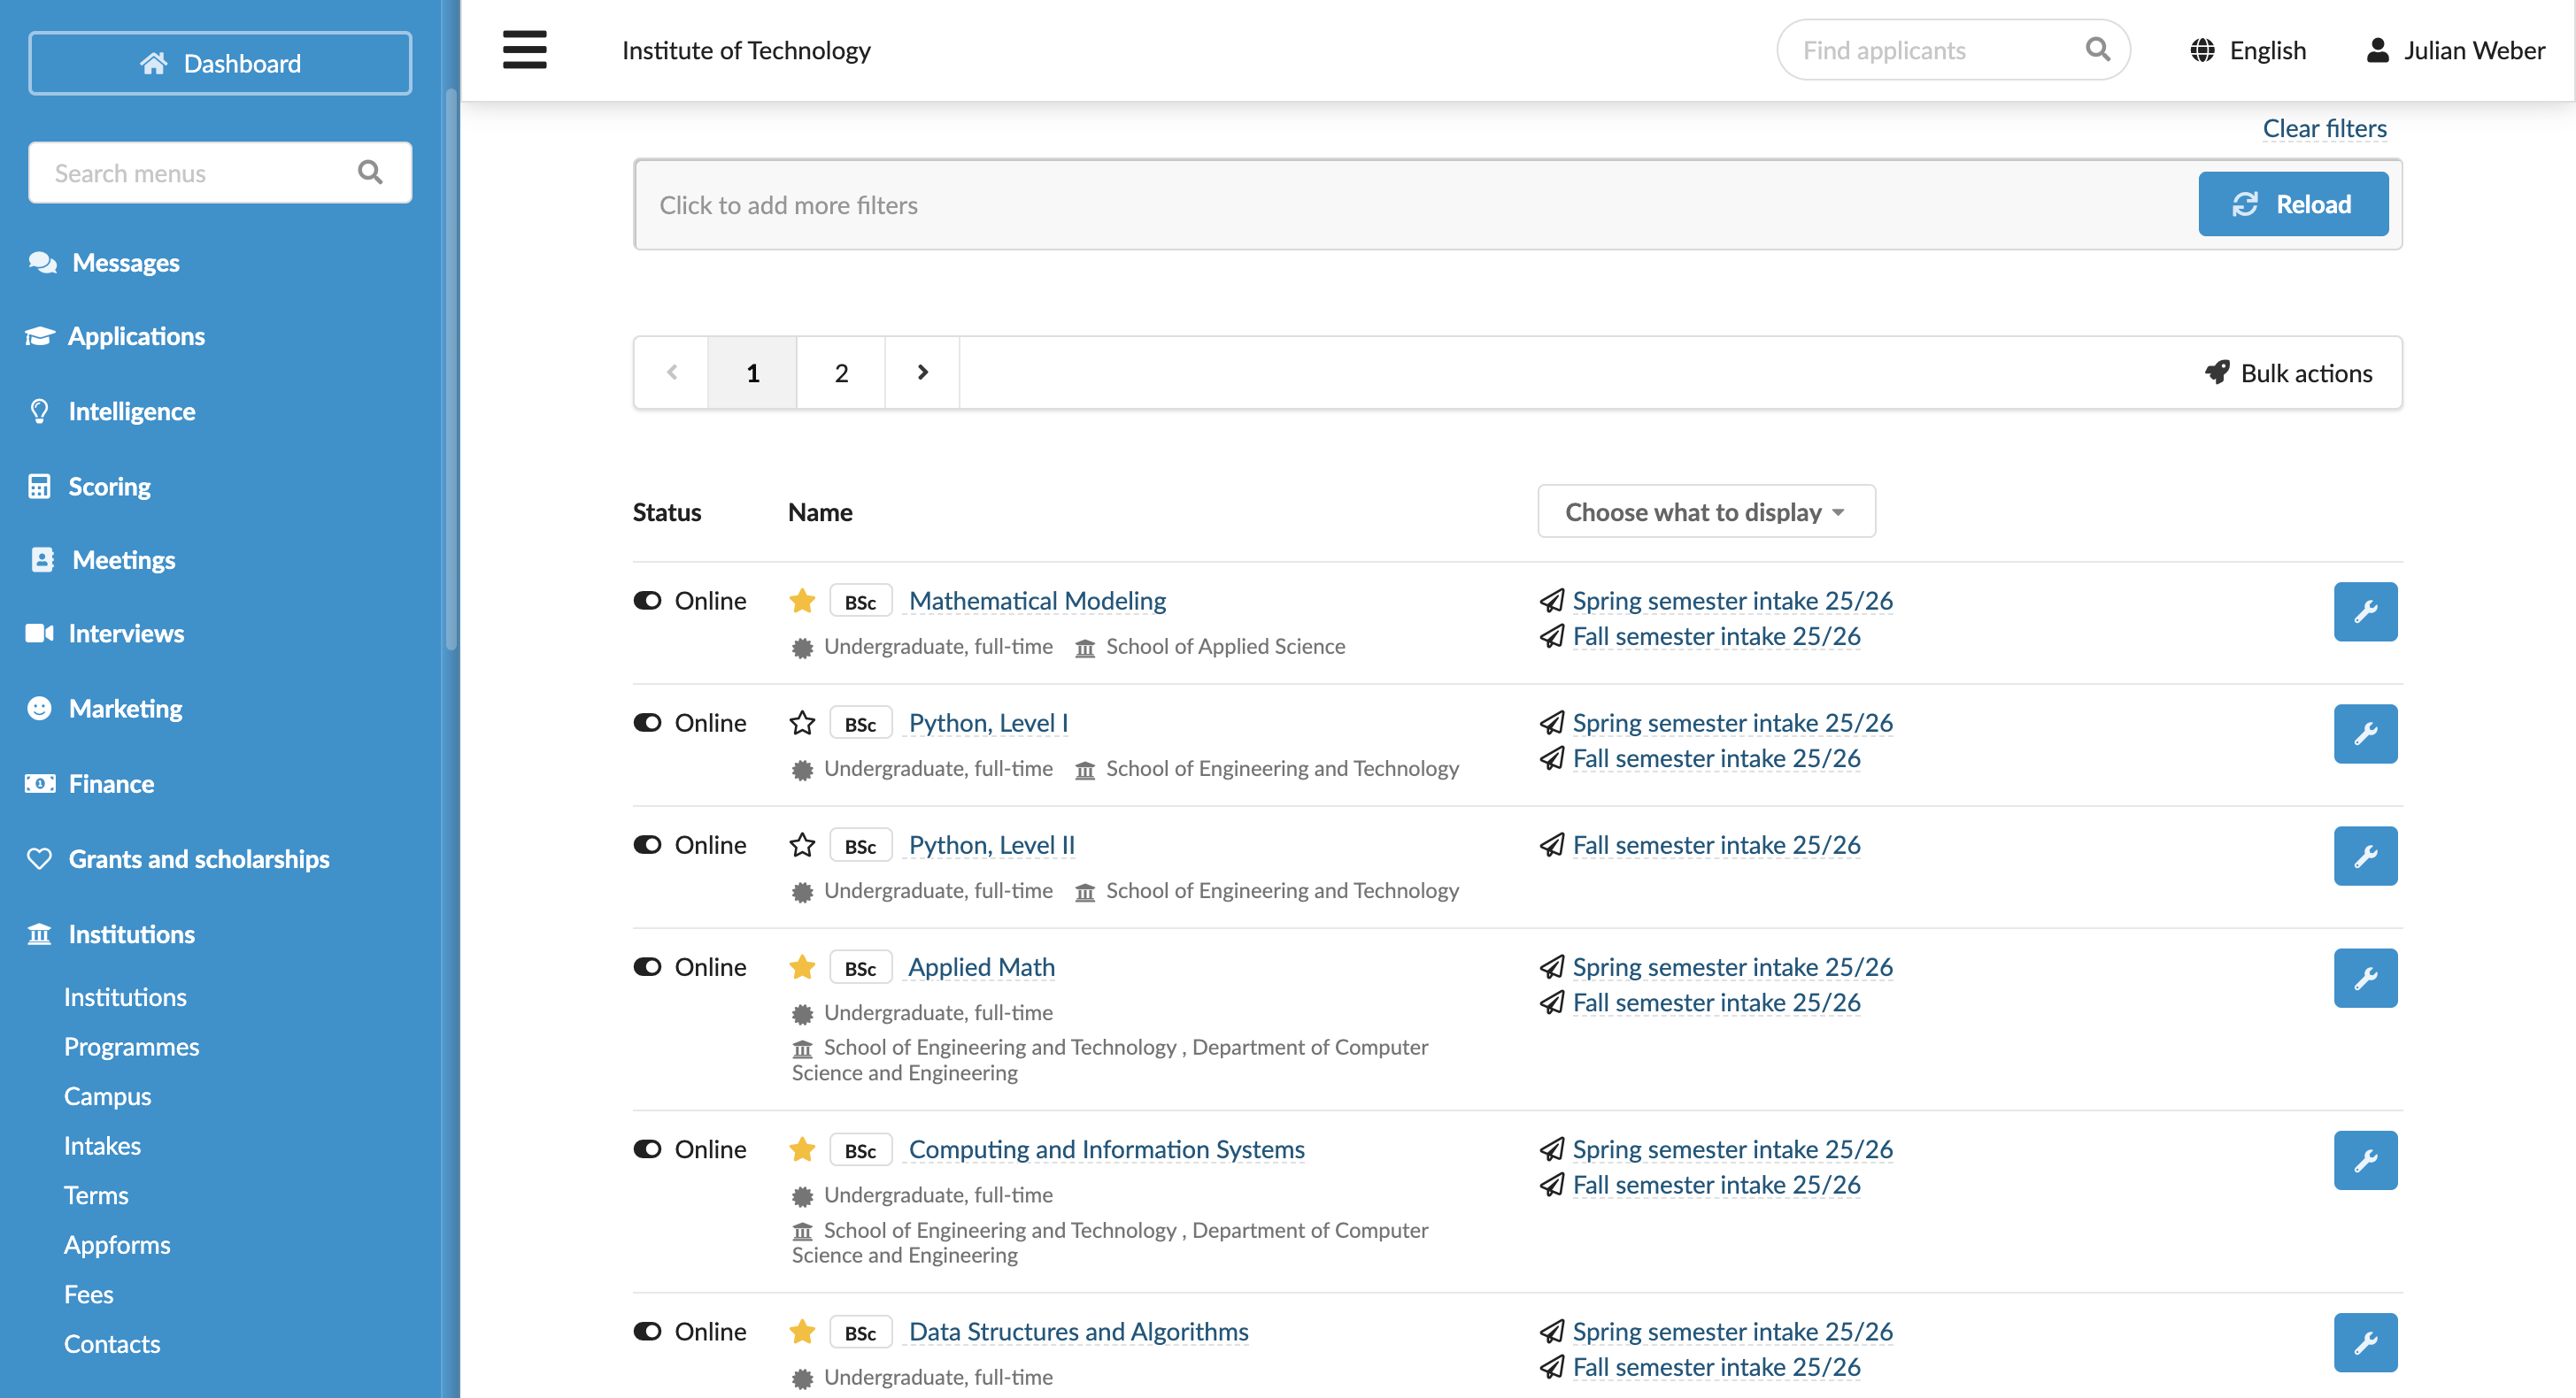Unstar the Applied Math programme

point(802,966)
